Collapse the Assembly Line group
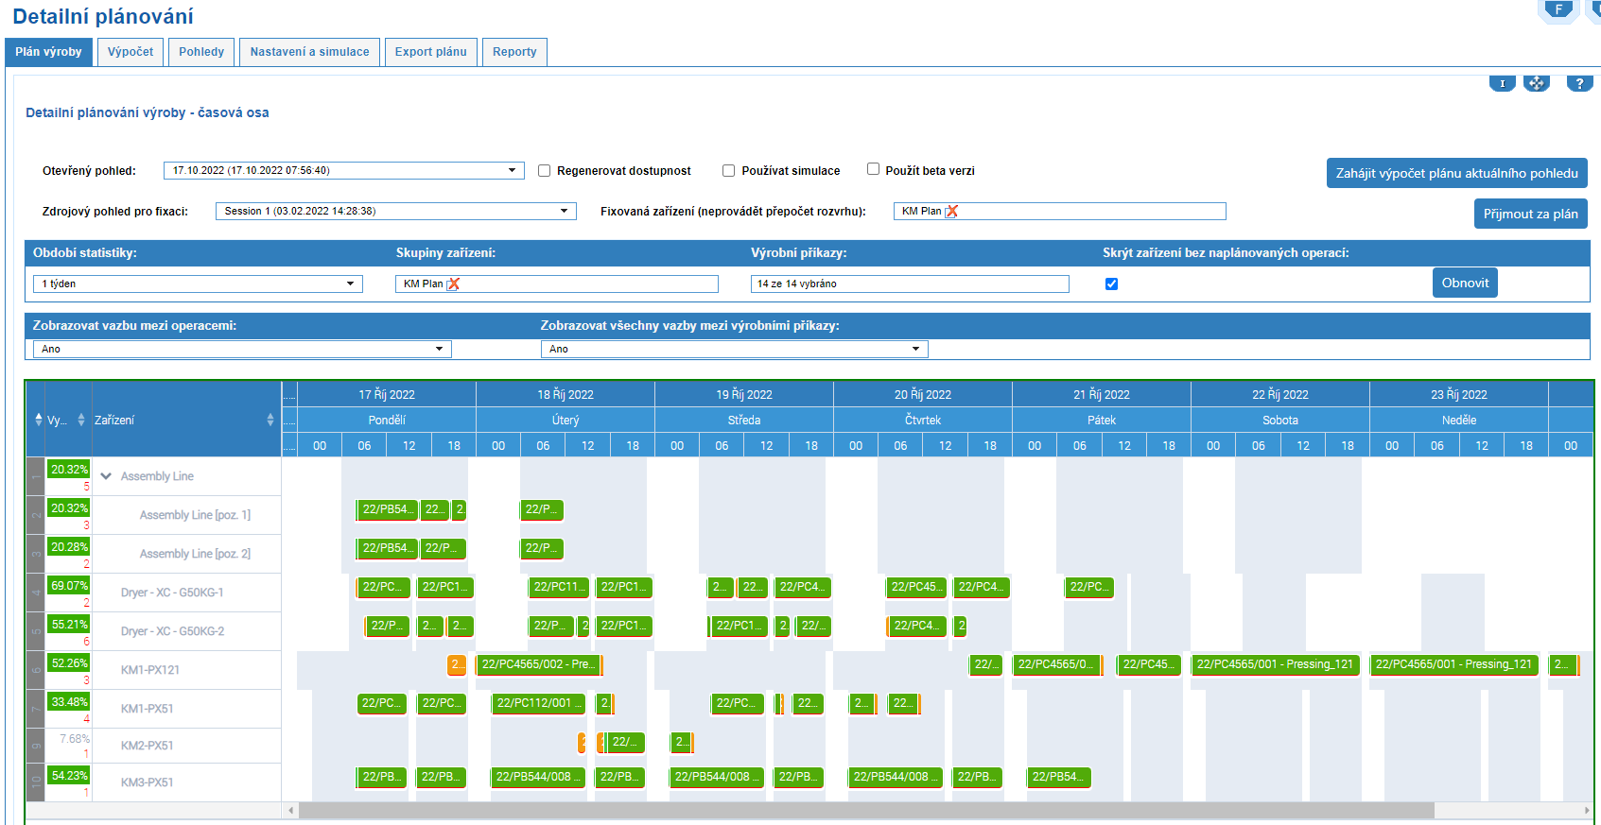This screenshot has width=1601, height=825. pyautogui.click(x=106, y=476)
